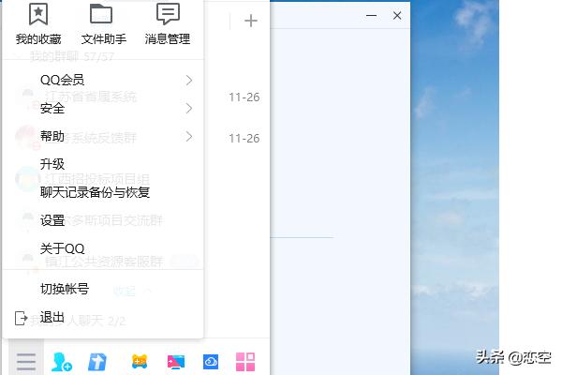The width and height of the screenshot is (562, 375).
Task: Open the Weiyun cloud icon
Action: 211,362
